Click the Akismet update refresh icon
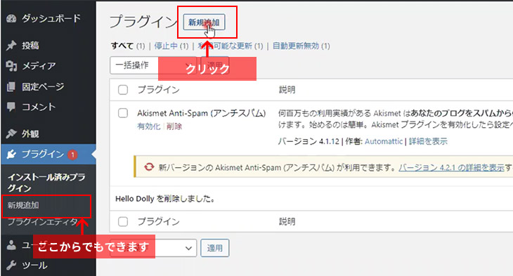This screenshot has height=276, width=513. (x=149, y=166)
